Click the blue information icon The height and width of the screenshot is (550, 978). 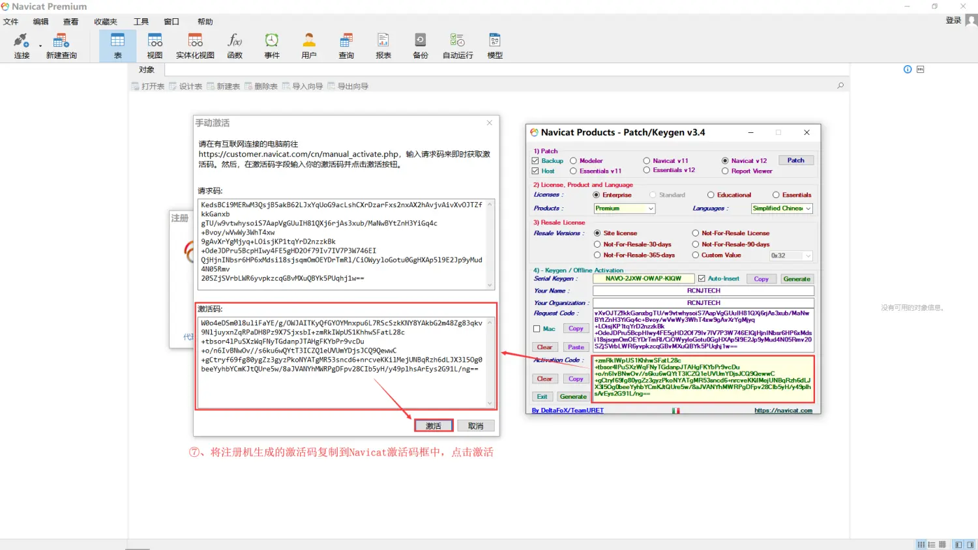coord(908,69)
